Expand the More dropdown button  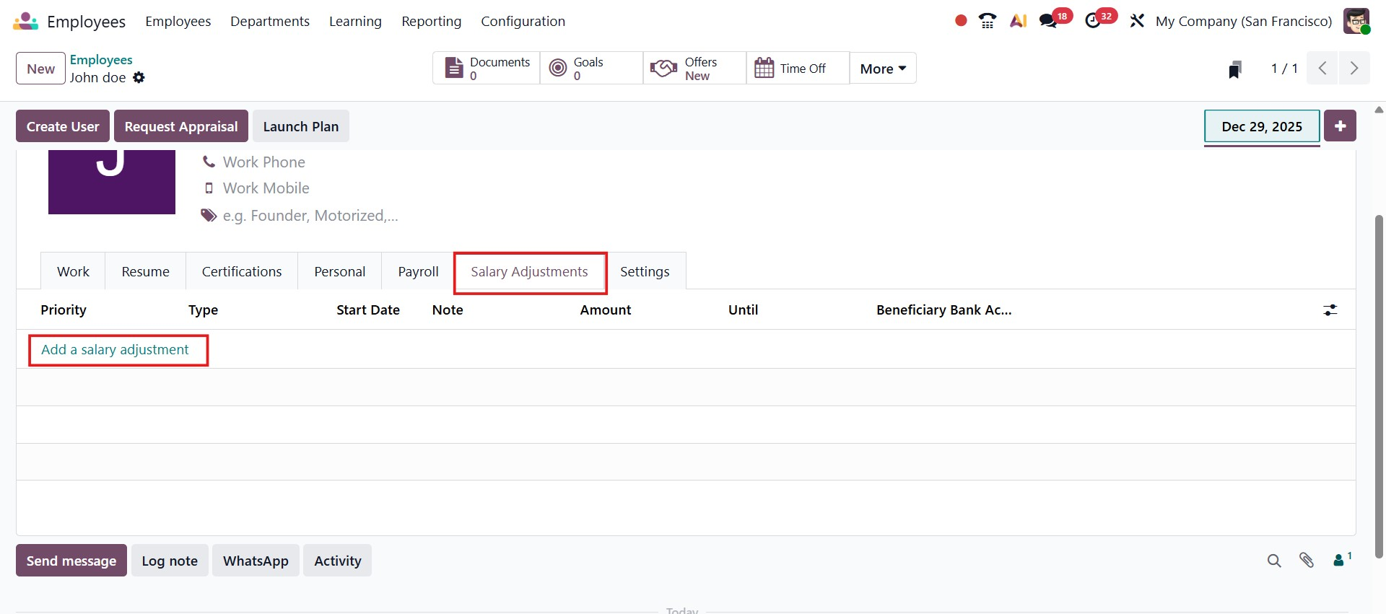(882, 69)
